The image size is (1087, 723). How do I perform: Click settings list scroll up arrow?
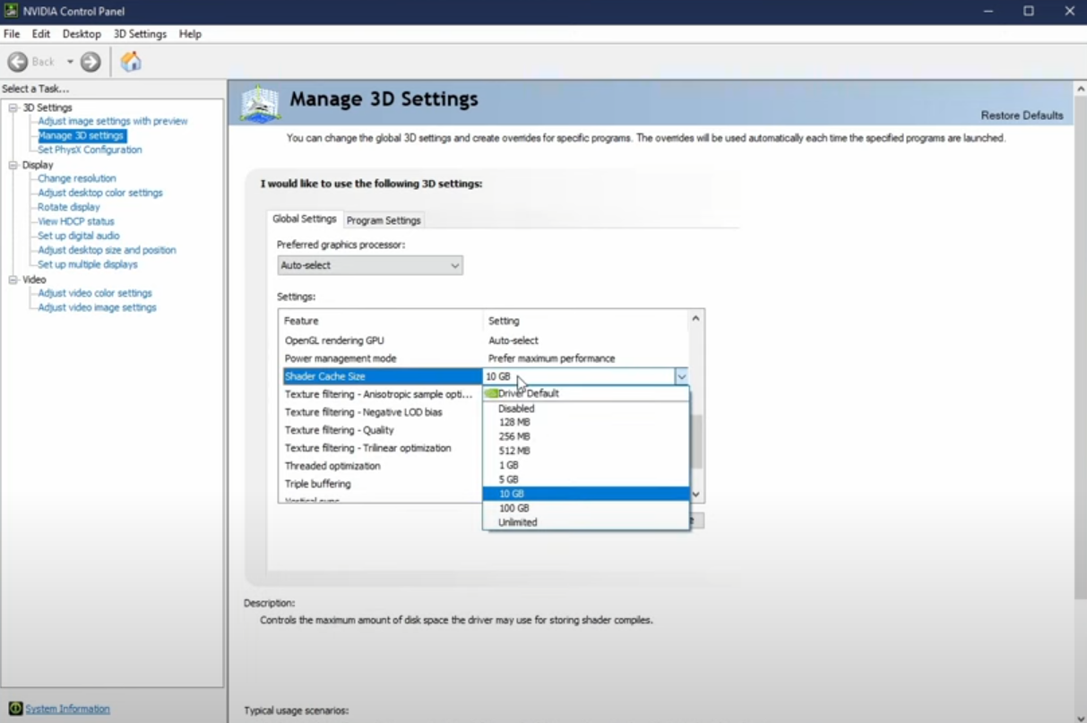point(696,318)
